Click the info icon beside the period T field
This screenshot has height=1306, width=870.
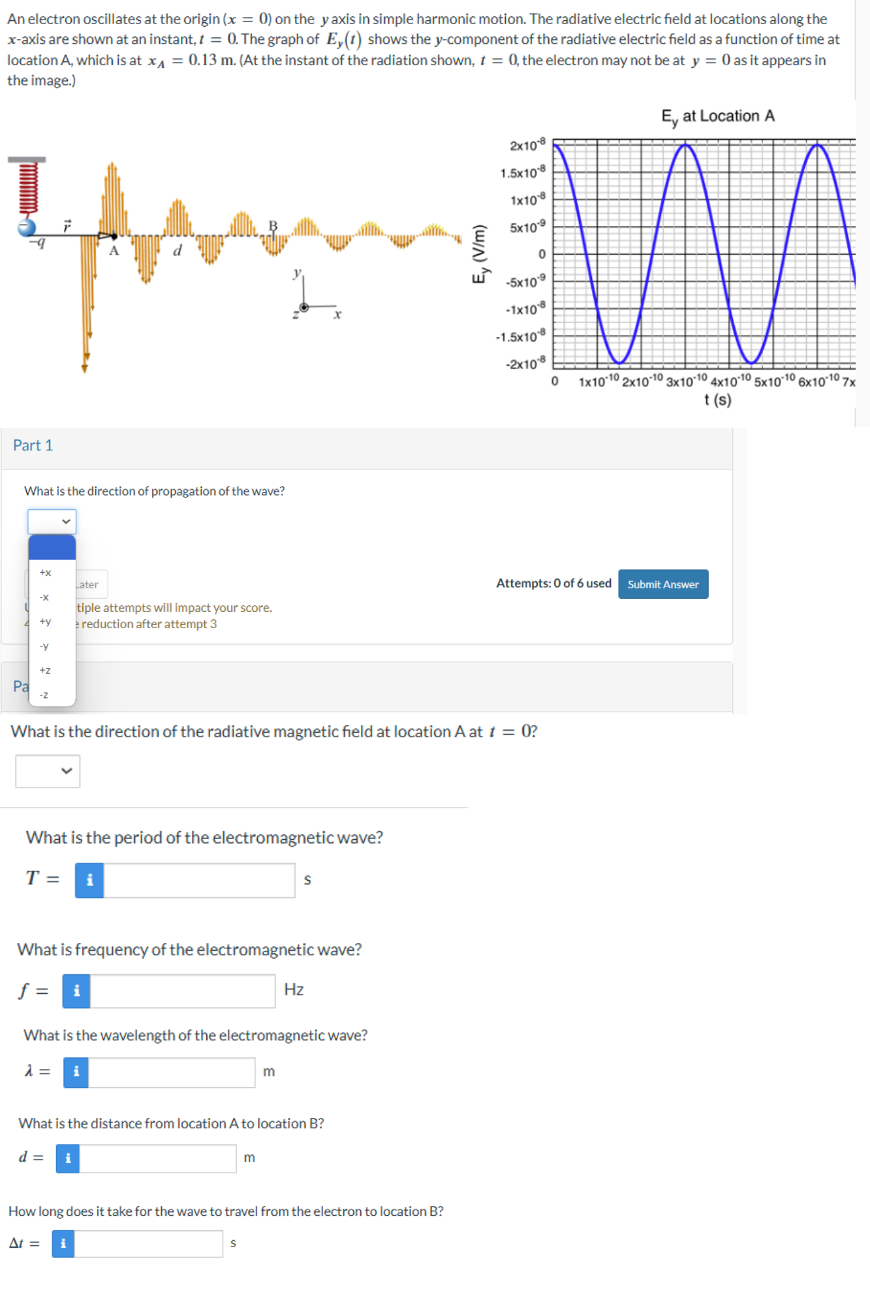89,880
